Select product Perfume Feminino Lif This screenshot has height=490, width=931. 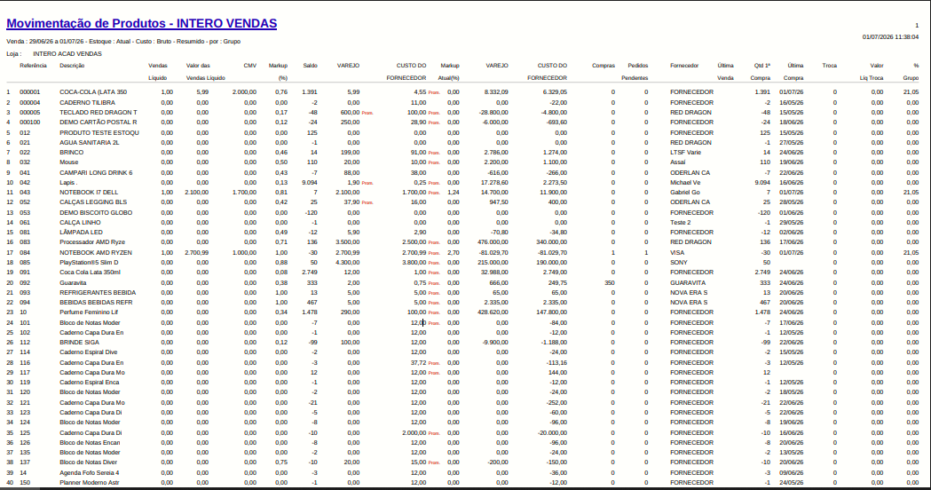click(89, 312)
